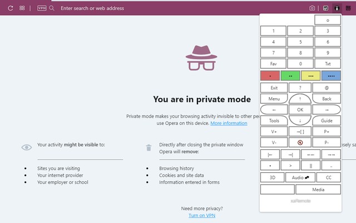The height and width of the screenshot is (223, 356).
Task: Click the blue color key
Action: (332, 76)
